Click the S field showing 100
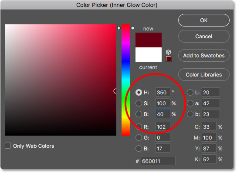Image resolution: width=237 pixels, height=173 pixels. [163, 103]
